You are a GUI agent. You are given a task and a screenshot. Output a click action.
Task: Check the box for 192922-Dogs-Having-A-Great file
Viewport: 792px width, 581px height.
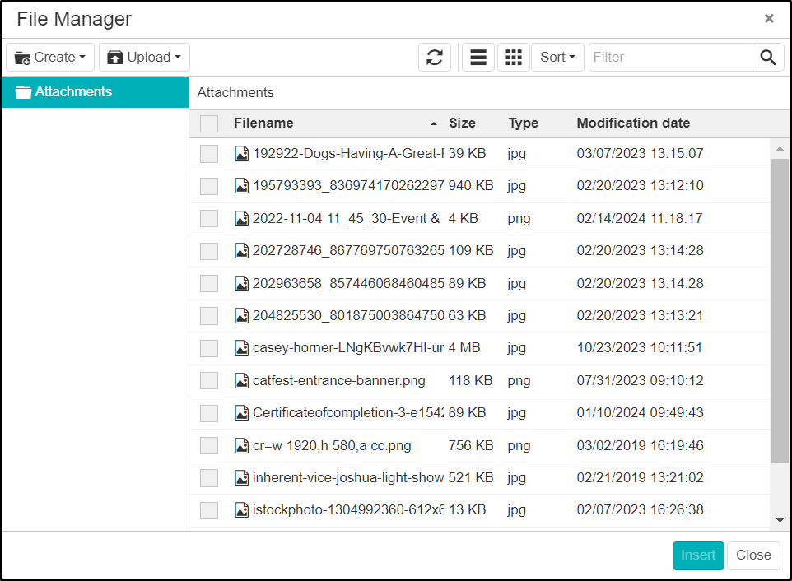(x=209, y=154)
